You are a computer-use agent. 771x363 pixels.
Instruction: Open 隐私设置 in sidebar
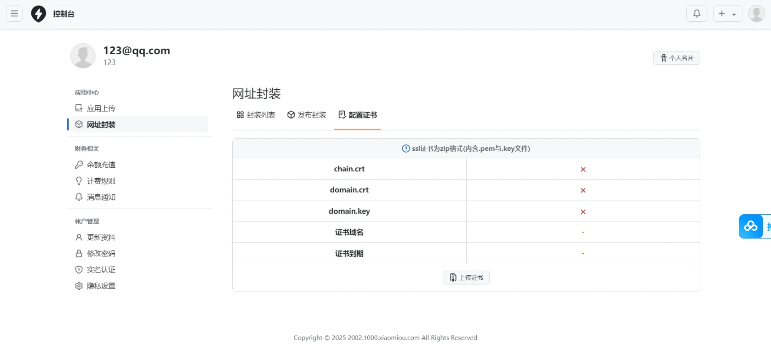pos(101,286)
